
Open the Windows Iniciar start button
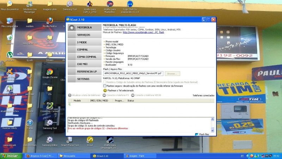point(11,156)
